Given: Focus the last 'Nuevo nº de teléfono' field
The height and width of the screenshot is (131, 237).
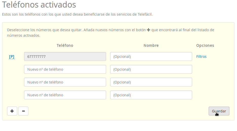Looking at the screenshot, I should (x=65, y=95).
